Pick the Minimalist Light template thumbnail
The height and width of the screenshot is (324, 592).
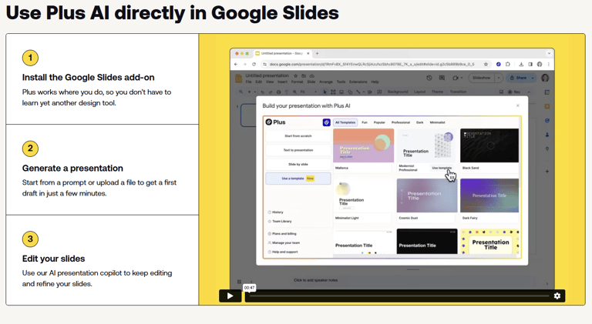[364, 195]
